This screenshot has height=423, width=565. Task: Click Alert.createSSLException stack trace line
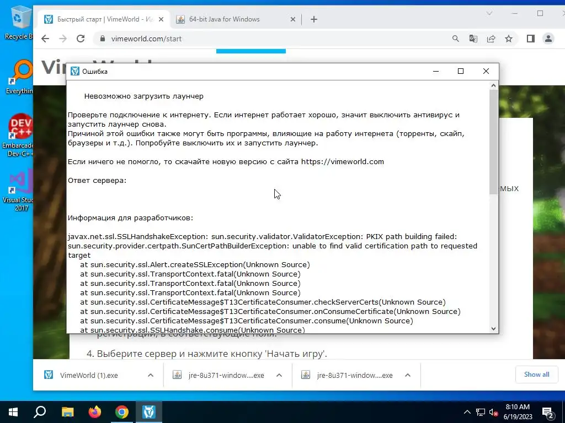coord(195,265)
